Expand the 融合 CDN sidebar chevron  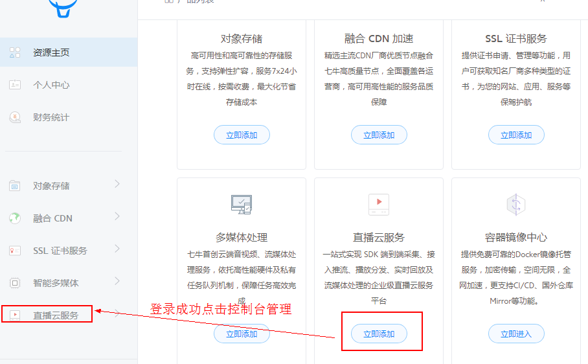point(117,217)
